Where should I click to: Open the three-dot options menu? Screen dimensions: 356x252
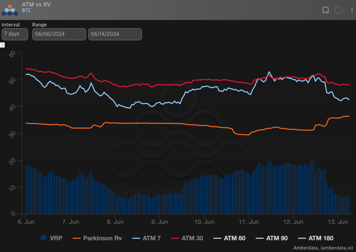point(351,10)
